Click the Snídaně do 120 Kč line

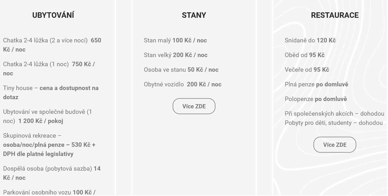tap(310, 40)
